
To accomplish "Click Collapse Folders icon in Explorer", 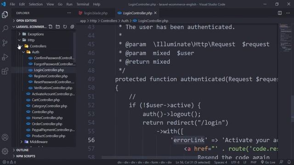I will coord(72,27).
